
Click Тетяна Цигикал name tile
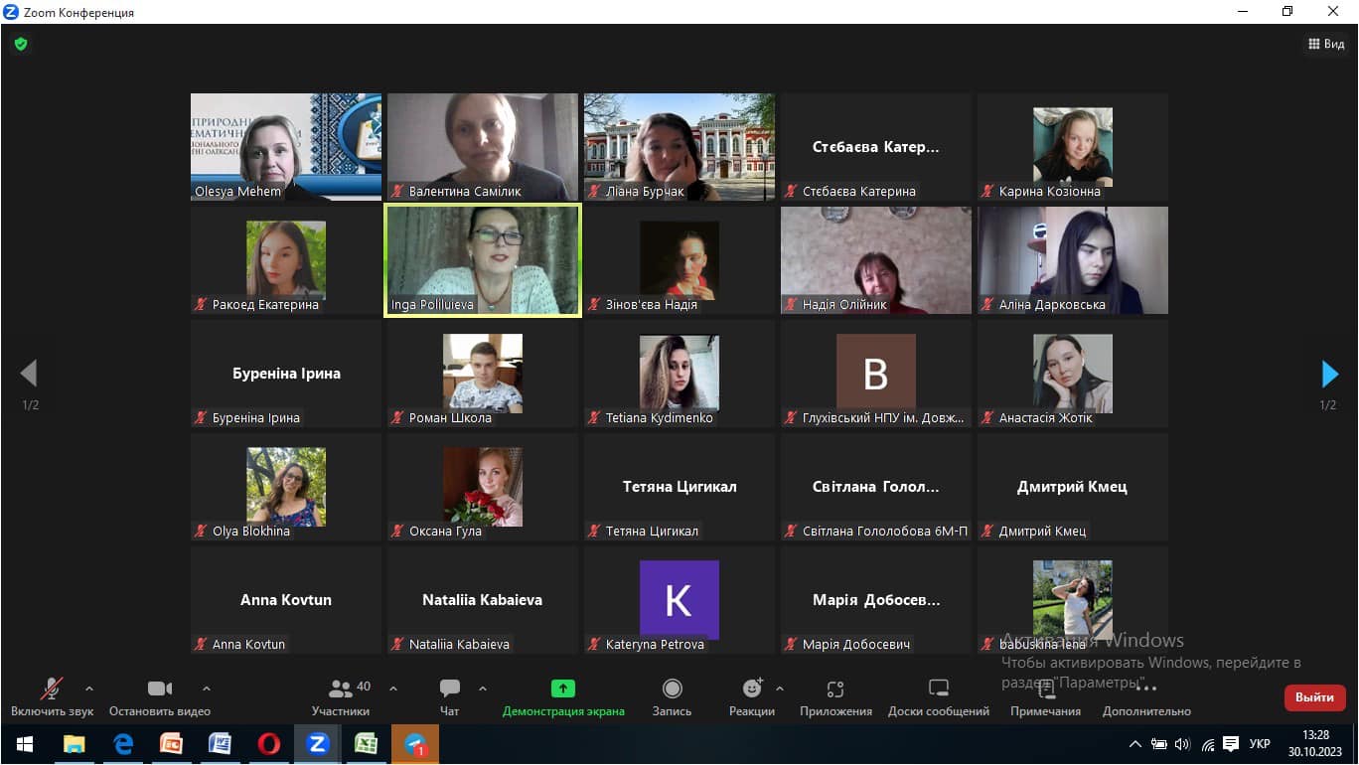[679, 487]
